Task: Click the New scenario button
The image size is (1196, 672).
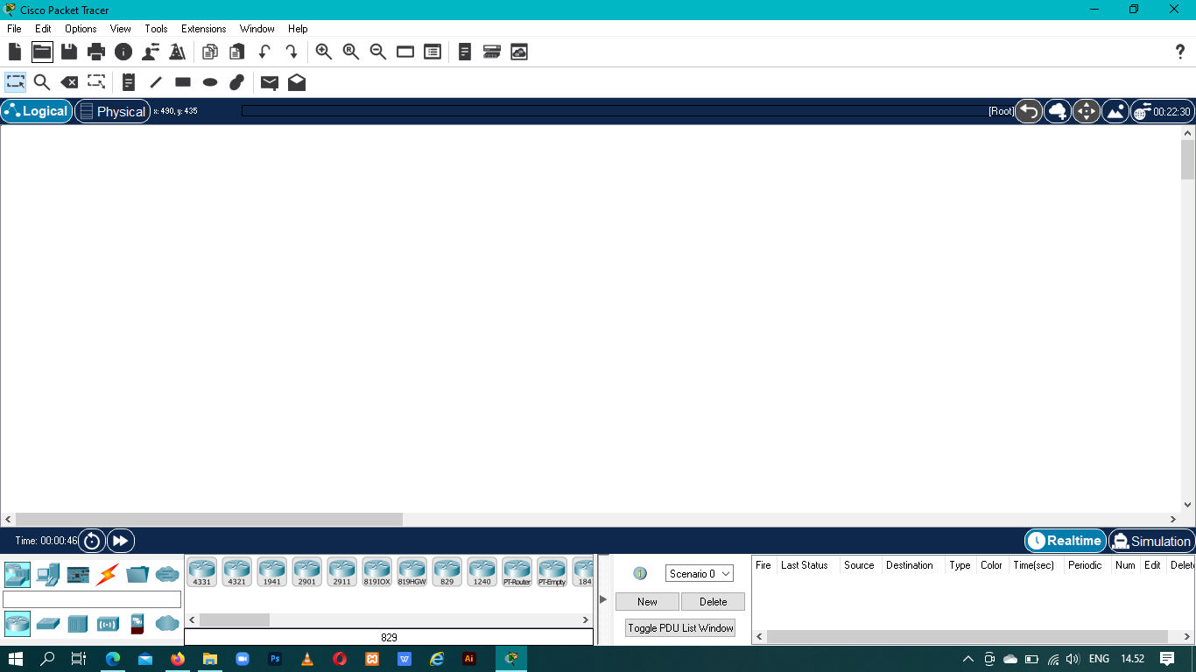Action: (647, 601)
